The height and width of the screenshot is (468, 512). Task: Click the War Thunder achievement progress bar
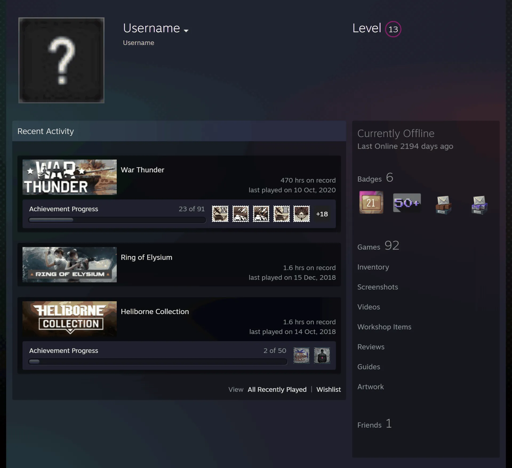pos(117,220)
